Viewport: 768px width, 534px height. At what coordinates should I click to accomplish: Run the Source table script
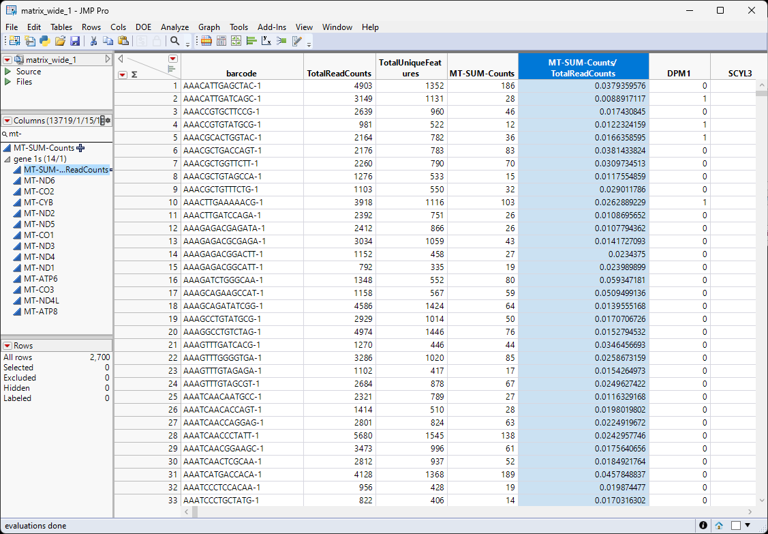coord(7,72)
